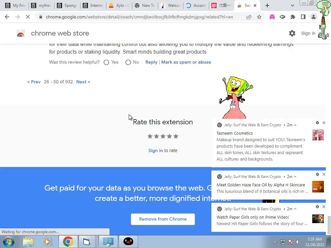Open settings gear on Paper Girls notification
Screen dimensions: 331x248
[x=317, y=207]
